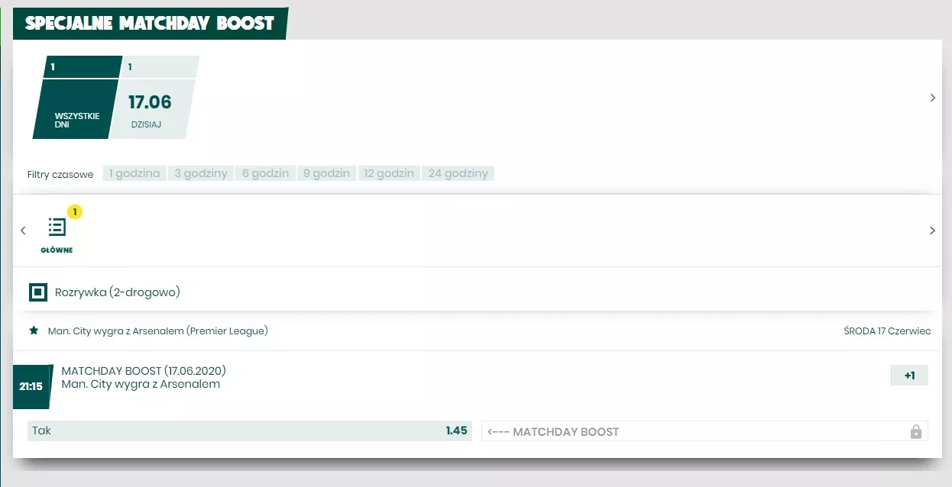Viewport: 952px width, 487px height.
Task: Click the padlock icon in the Matchday Boost row
Action: (x=916, y=431)
